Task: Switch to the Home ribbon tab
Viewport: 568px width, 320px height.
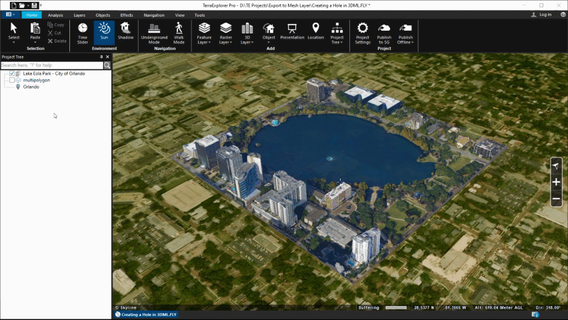Action: pyautogui.click(x=31, y=15)
